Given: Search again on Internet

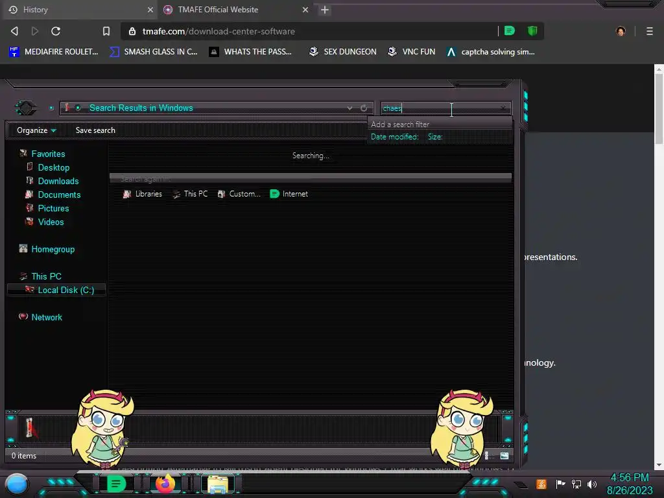Looking at the screenshot, I should [x=289, y=193].
